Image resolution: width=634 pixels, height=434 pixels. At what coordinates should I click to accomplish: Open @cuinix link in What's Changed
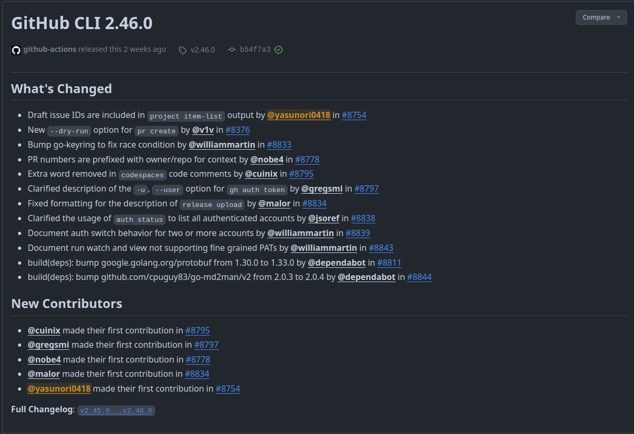point(261,174)
